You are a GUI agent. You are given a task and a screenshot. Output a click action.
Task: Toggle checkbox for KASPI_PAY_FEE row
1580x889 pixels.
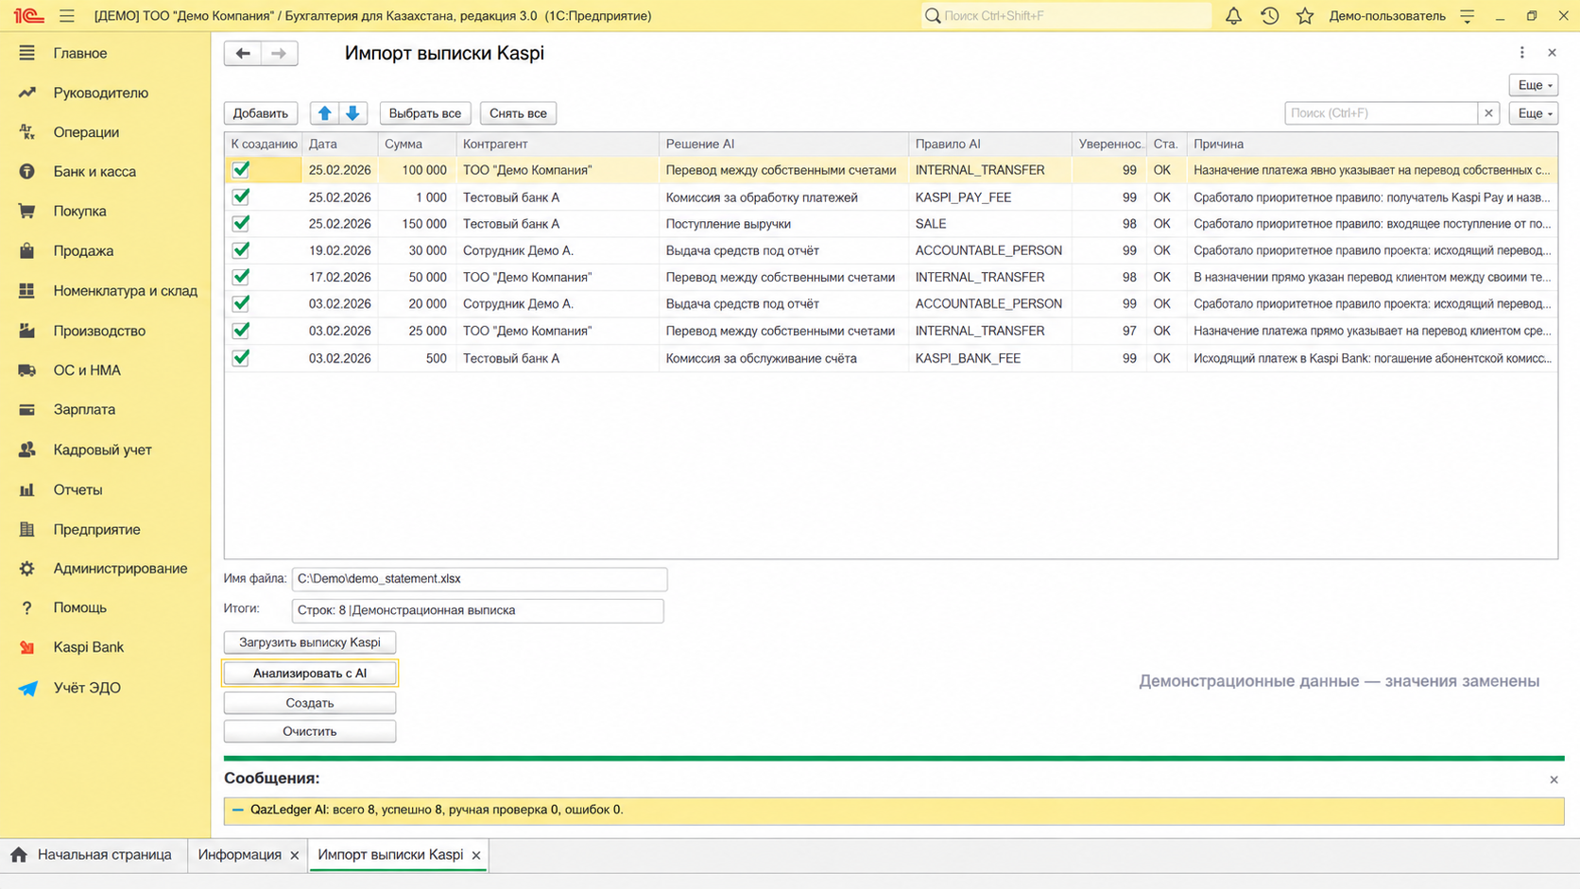click(241, 197)
